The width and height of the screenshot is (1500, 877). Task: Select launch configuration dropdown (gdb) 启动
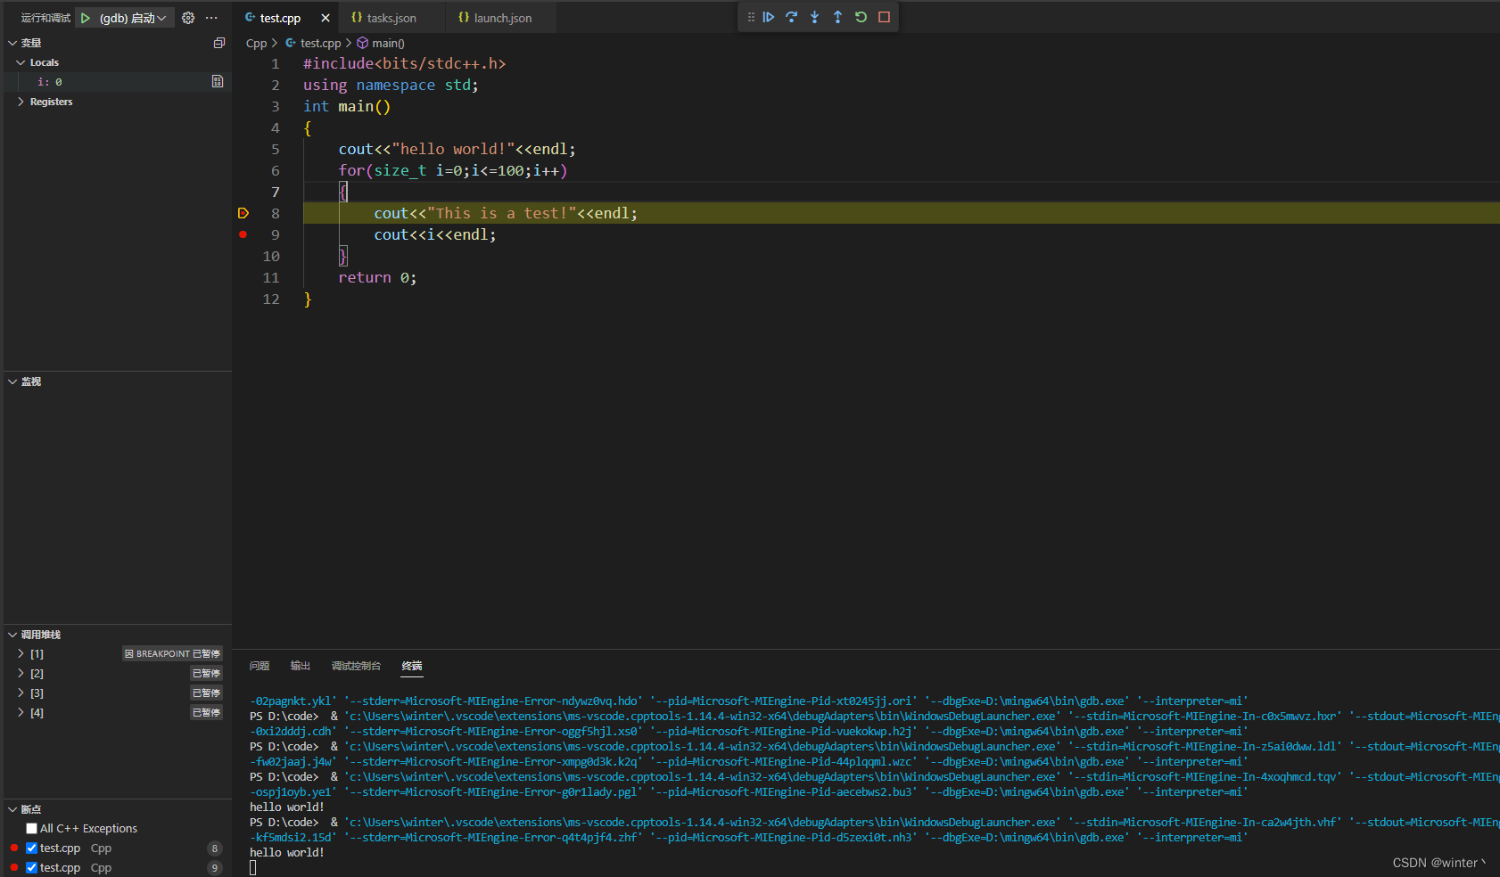click(x=133, y=18)
